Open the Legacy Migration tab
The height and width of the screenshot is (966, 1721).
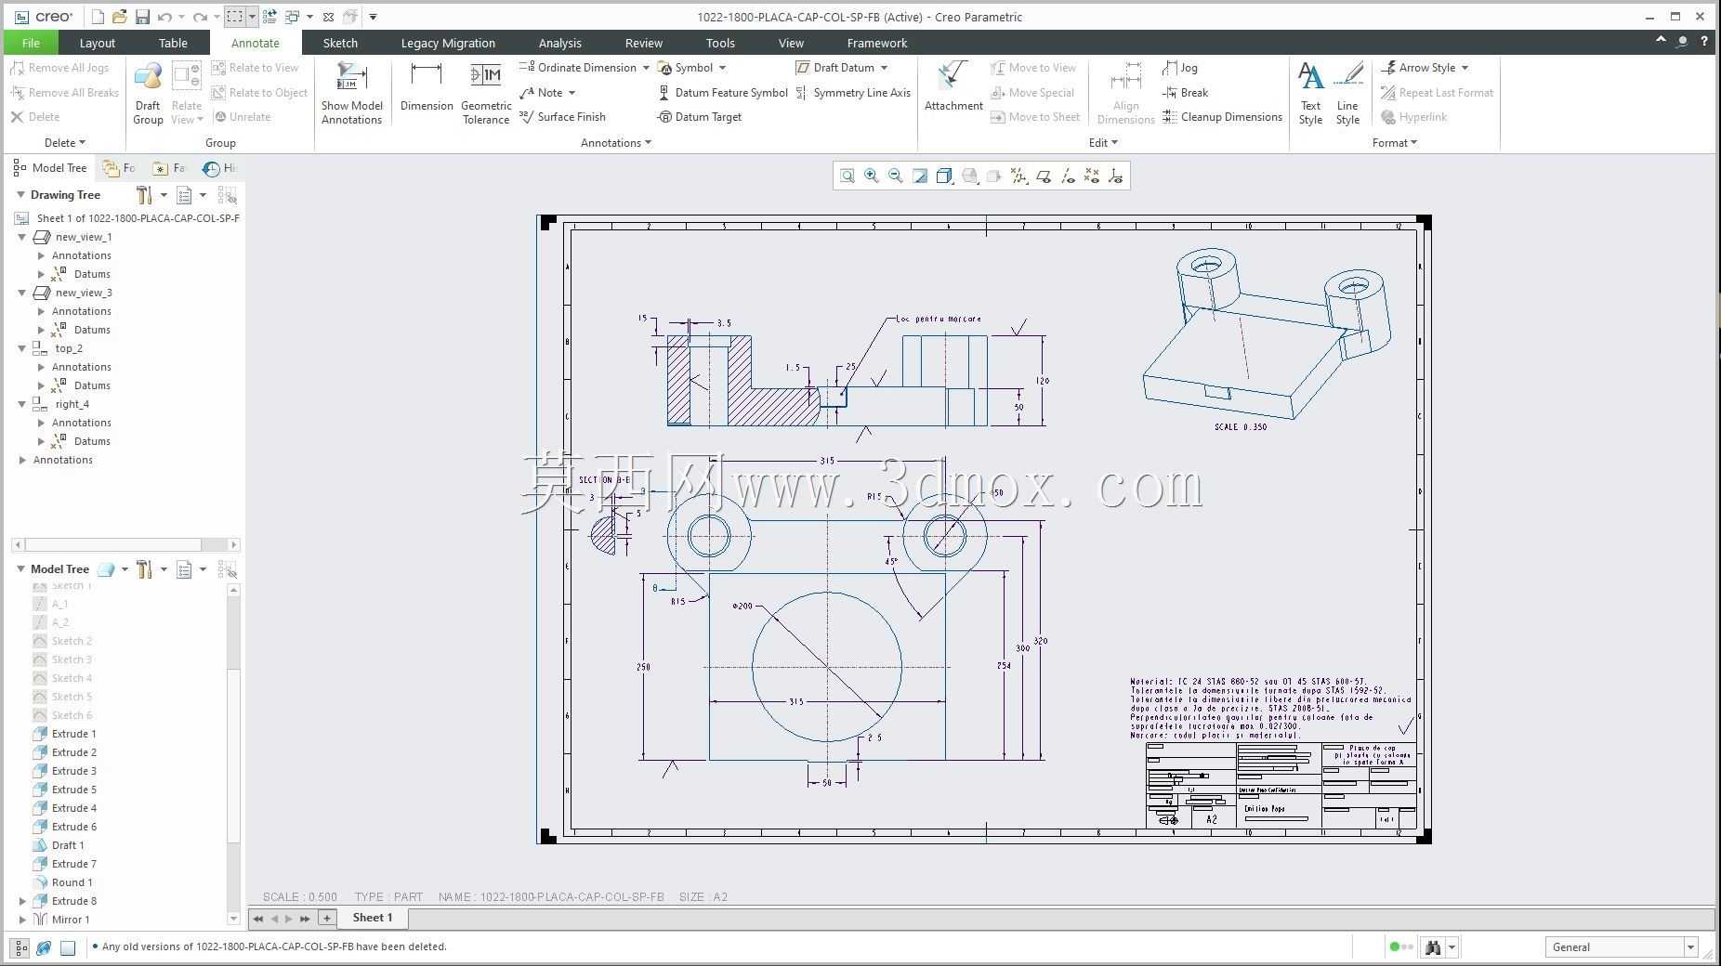tap(448, 43)
